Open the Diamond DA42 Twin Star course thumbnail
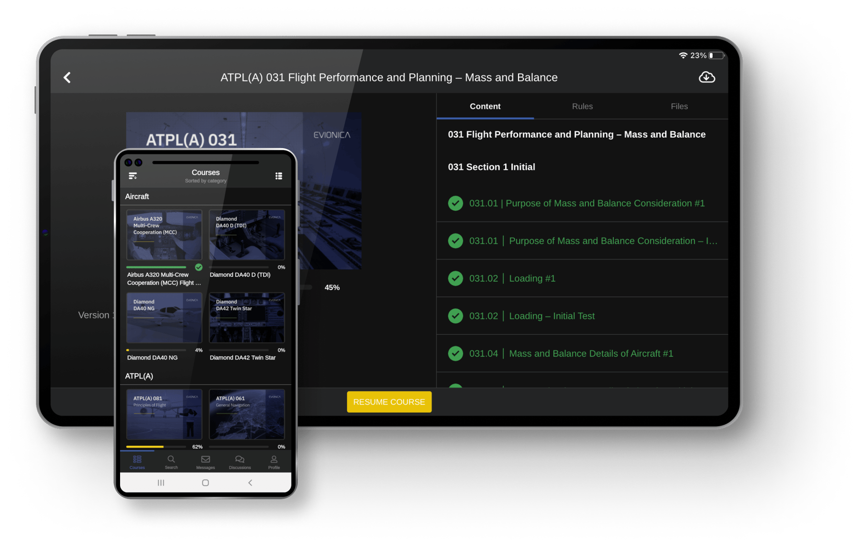The height and width of the screenshot is (547, 861). pyautogui.click(x=247, y=318)
